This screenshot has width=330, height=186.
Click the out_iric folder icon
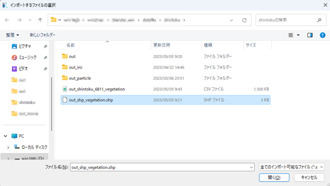(x=65, y=67)
